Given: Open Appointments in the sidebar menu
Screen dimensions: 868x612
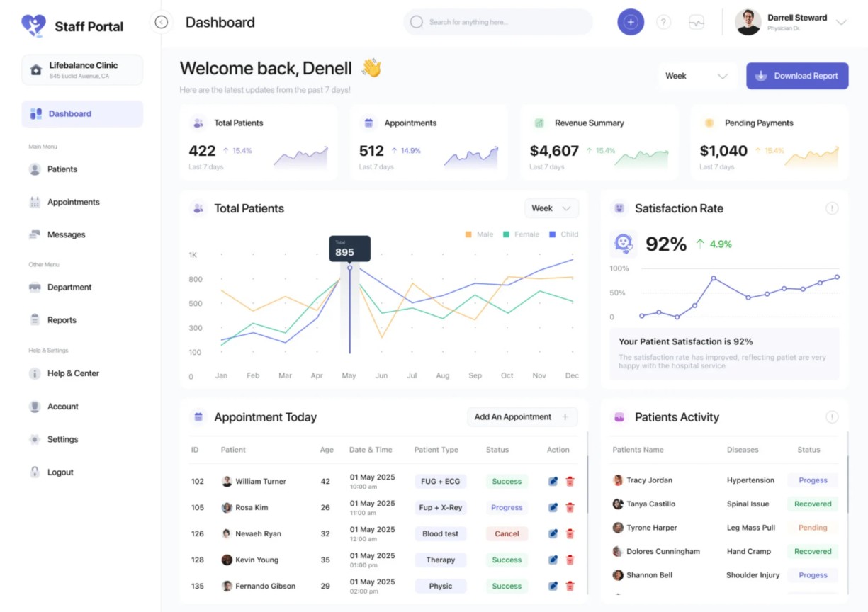Looking at the screenshot, I should [73, 202].
